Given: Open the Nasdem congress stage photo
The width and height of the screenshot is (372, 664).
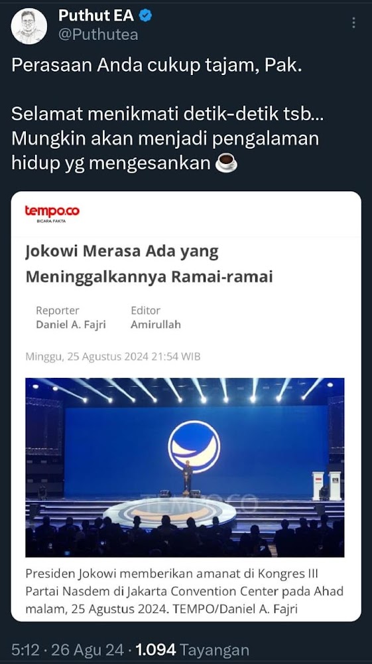Looking at the screenshot, I should 185,467.
